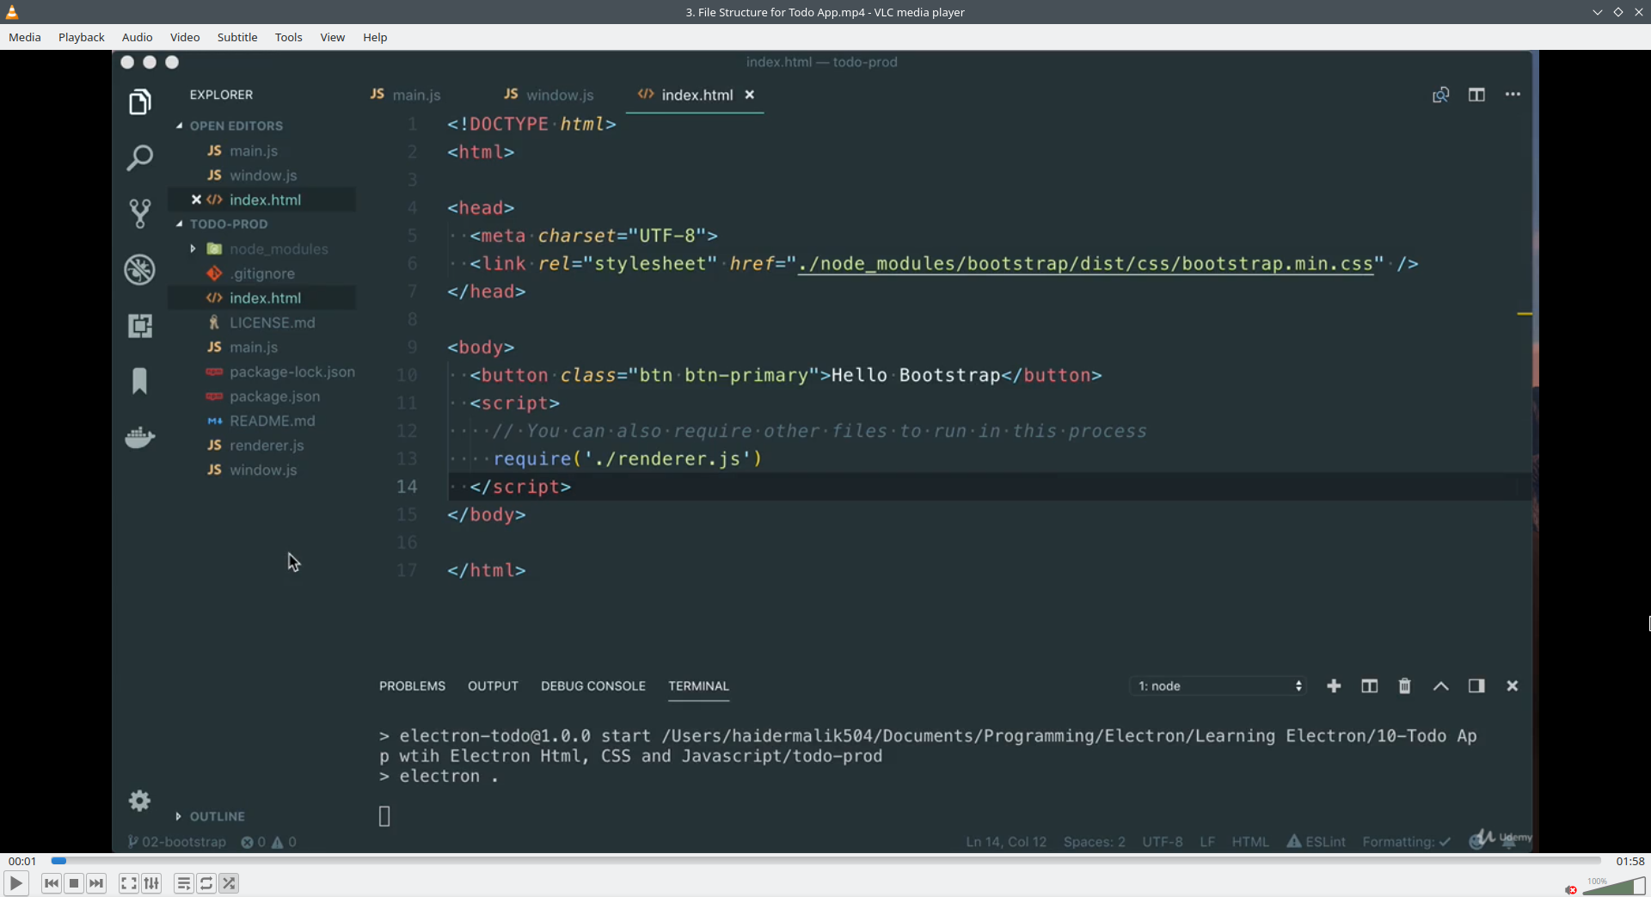This screenshot has width=1651, height=897.
Task: Toggle VLC fullscreen mode
Action: (129, 883)
